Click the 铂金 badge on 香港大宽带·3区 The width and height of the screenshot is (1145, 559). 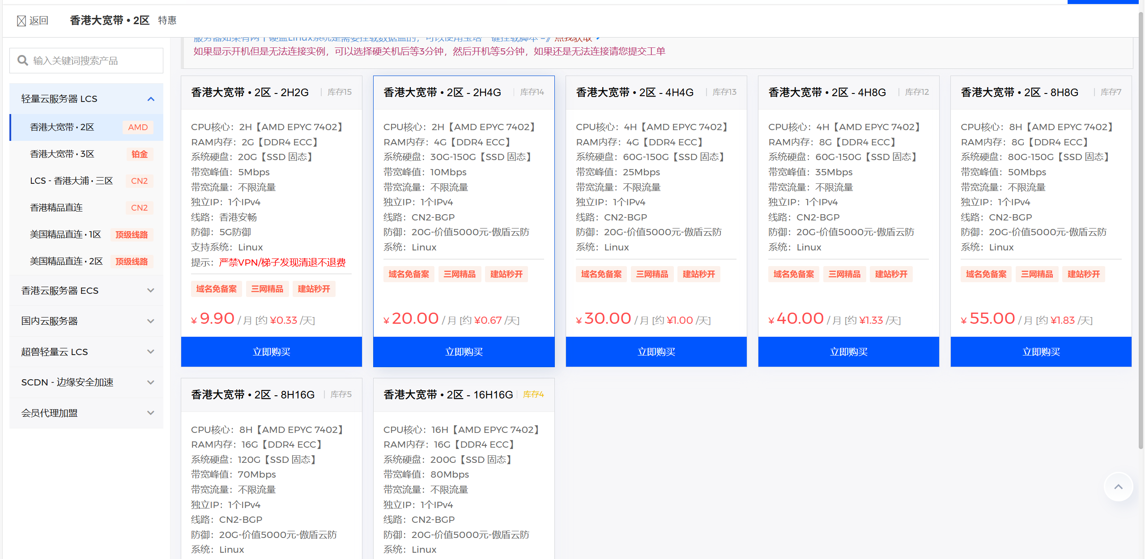pos(139,154)
